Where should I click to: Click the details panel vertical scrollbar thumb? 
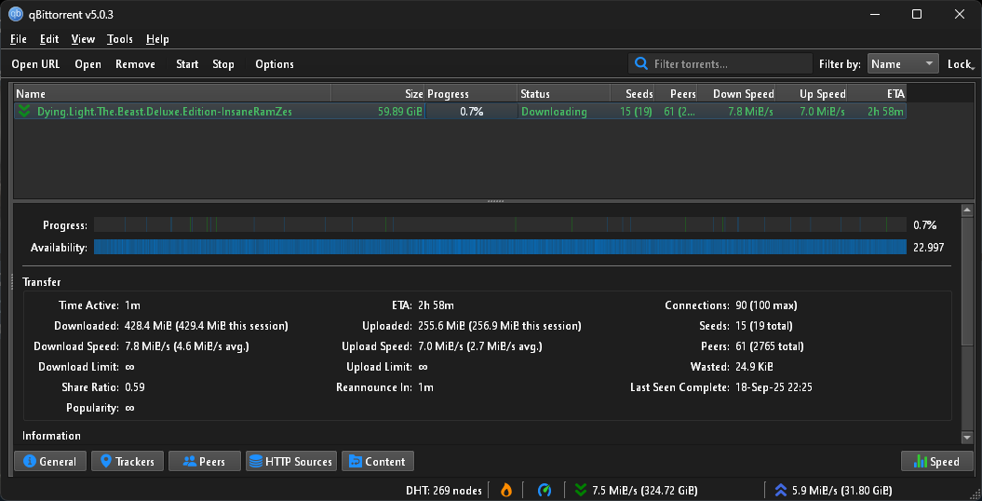tap(967, 280)
